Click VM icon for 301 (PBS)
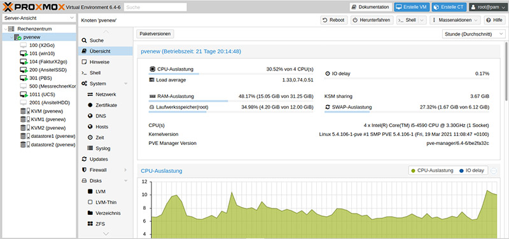The image size is (509, 239). click(x=24, y=78)
